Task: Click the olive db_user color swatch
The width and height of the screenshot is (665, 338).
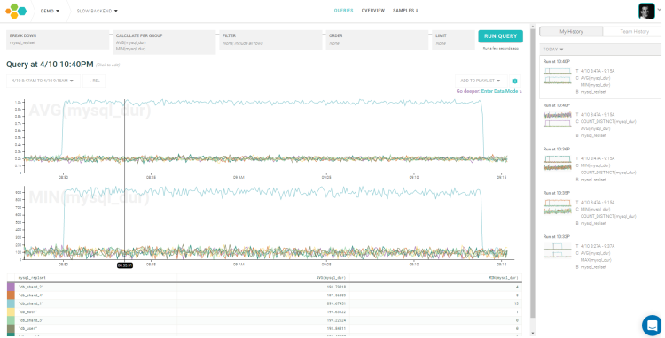Action: pyautogui.click(x=11, y=328)
